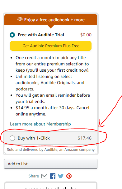Image resolution: width=122 pixels, height=189 pixels.
Task: Open the amazon book clubs card
Action: (51, 186)
